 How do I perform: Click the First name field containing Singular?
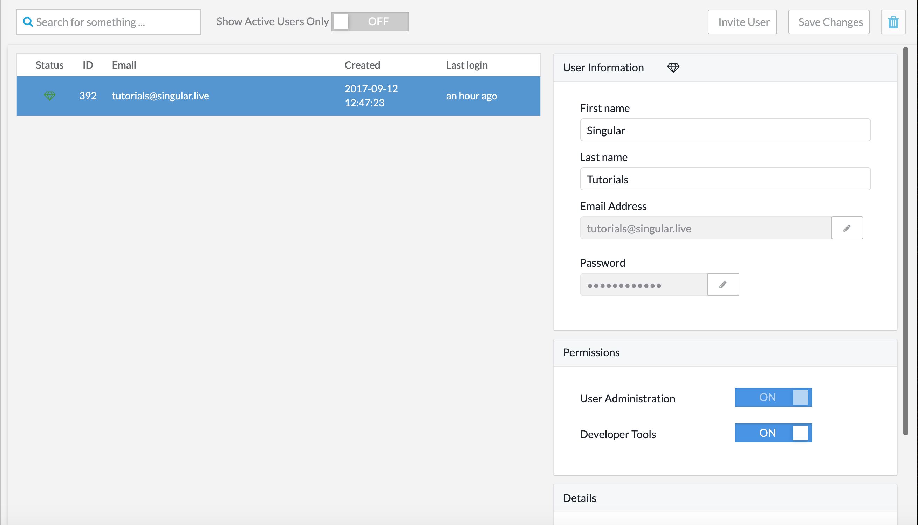[x=725, y=130]
